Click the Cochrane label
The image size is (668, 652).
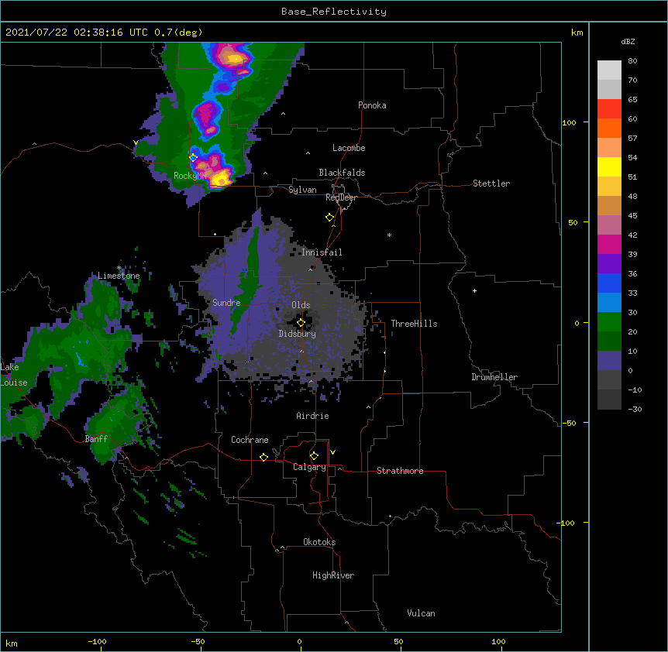click(250, 440)
